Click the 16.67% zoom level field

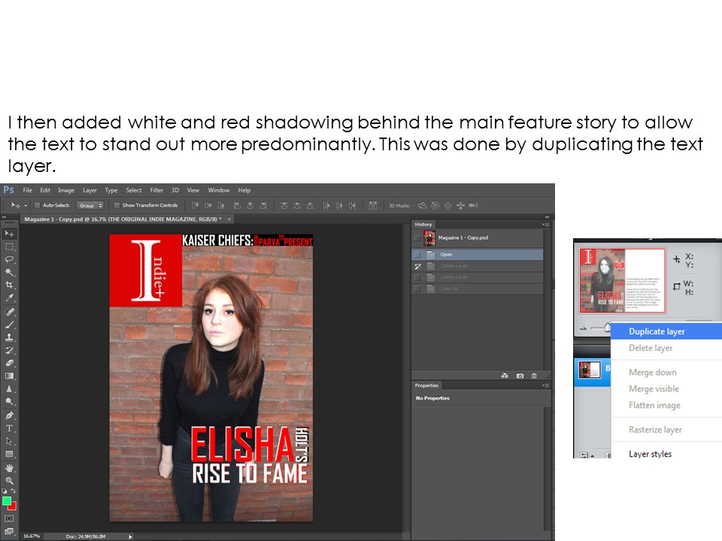click(x=32, y=536)
